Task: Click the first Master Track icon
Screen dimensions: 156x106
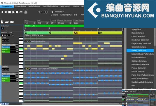Action: (2, 35)
